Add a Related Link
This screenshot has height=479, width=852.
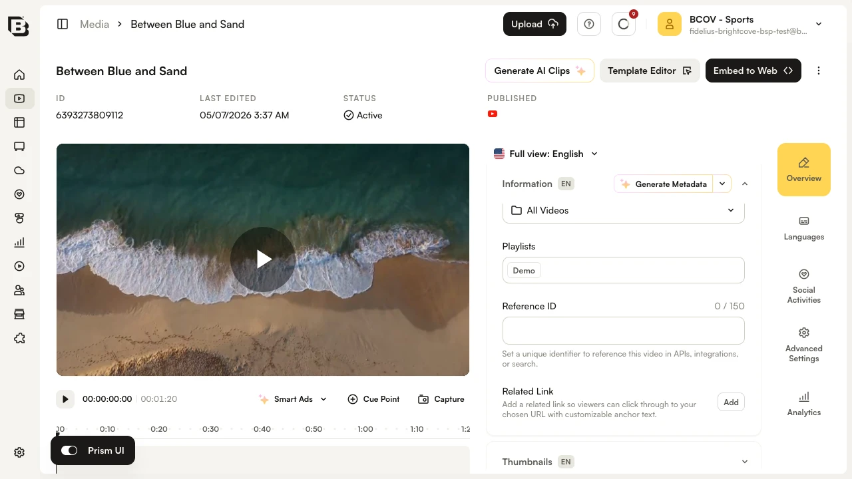[x=731, y=402]
